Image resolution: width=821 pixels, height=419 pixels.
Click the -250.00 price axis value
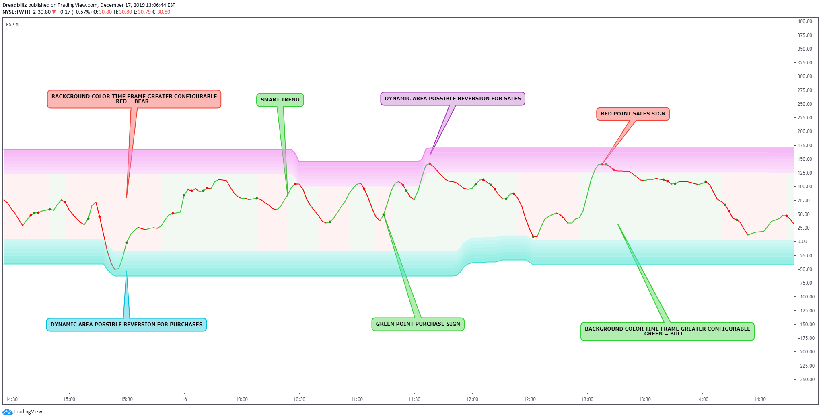pos(806,380)
